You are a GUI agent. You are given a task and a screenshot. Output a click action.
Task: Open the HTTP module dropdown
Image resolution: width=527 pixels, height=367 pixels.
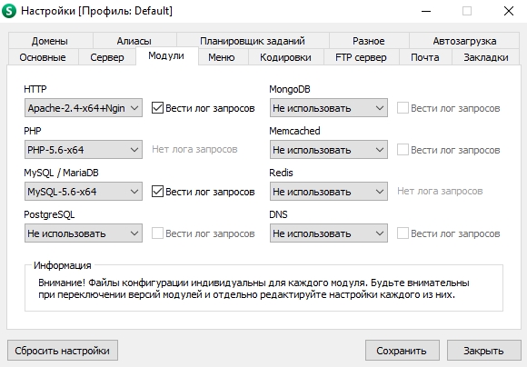84,108
